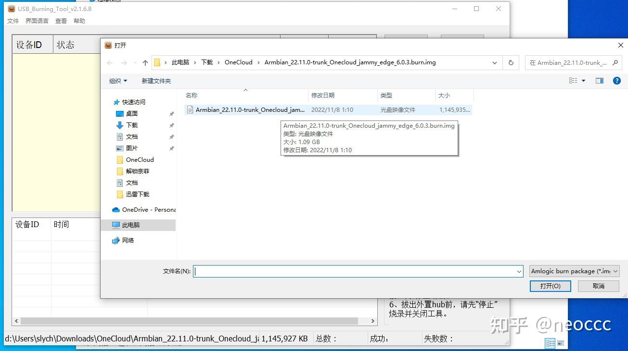Change the file view layout
The image size is (628, 351).
click(x=573, y=81)
